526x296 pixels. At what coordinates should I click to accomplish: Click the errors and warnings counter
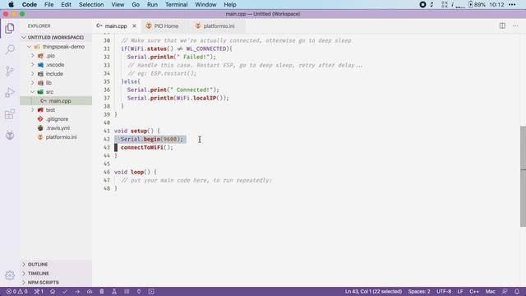point(16,292)
